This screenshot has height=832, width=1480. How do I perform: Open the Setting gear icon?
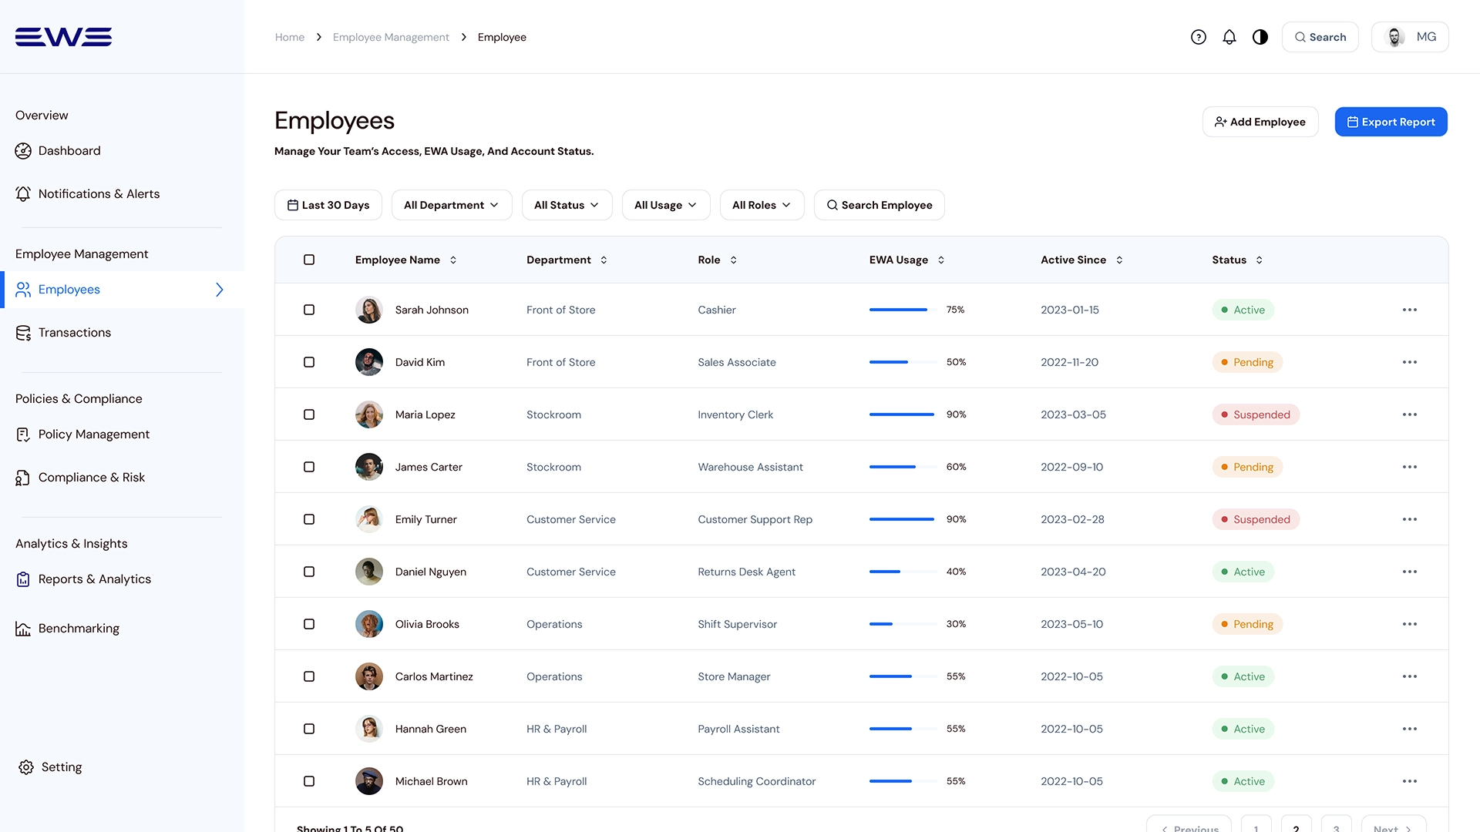click(x=26, y=767)
